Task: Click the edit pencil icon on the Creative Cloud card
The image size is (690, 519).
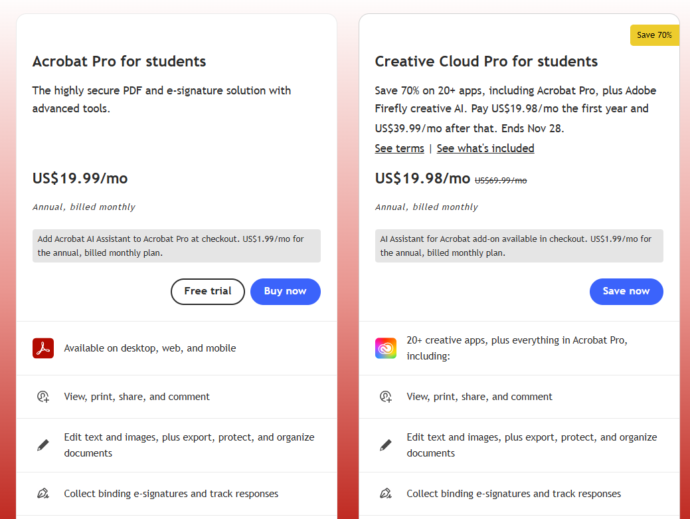Action: [x=385, y=445]
